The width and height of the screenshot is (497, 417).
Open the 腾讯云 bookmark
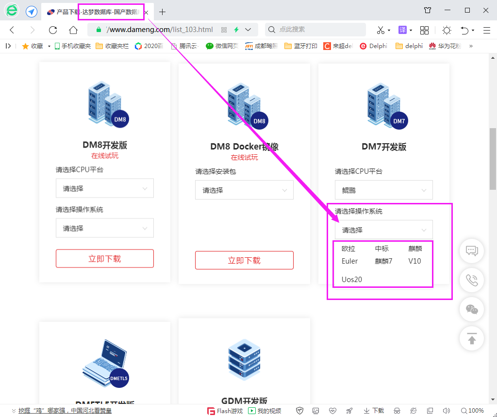[185, 46]
